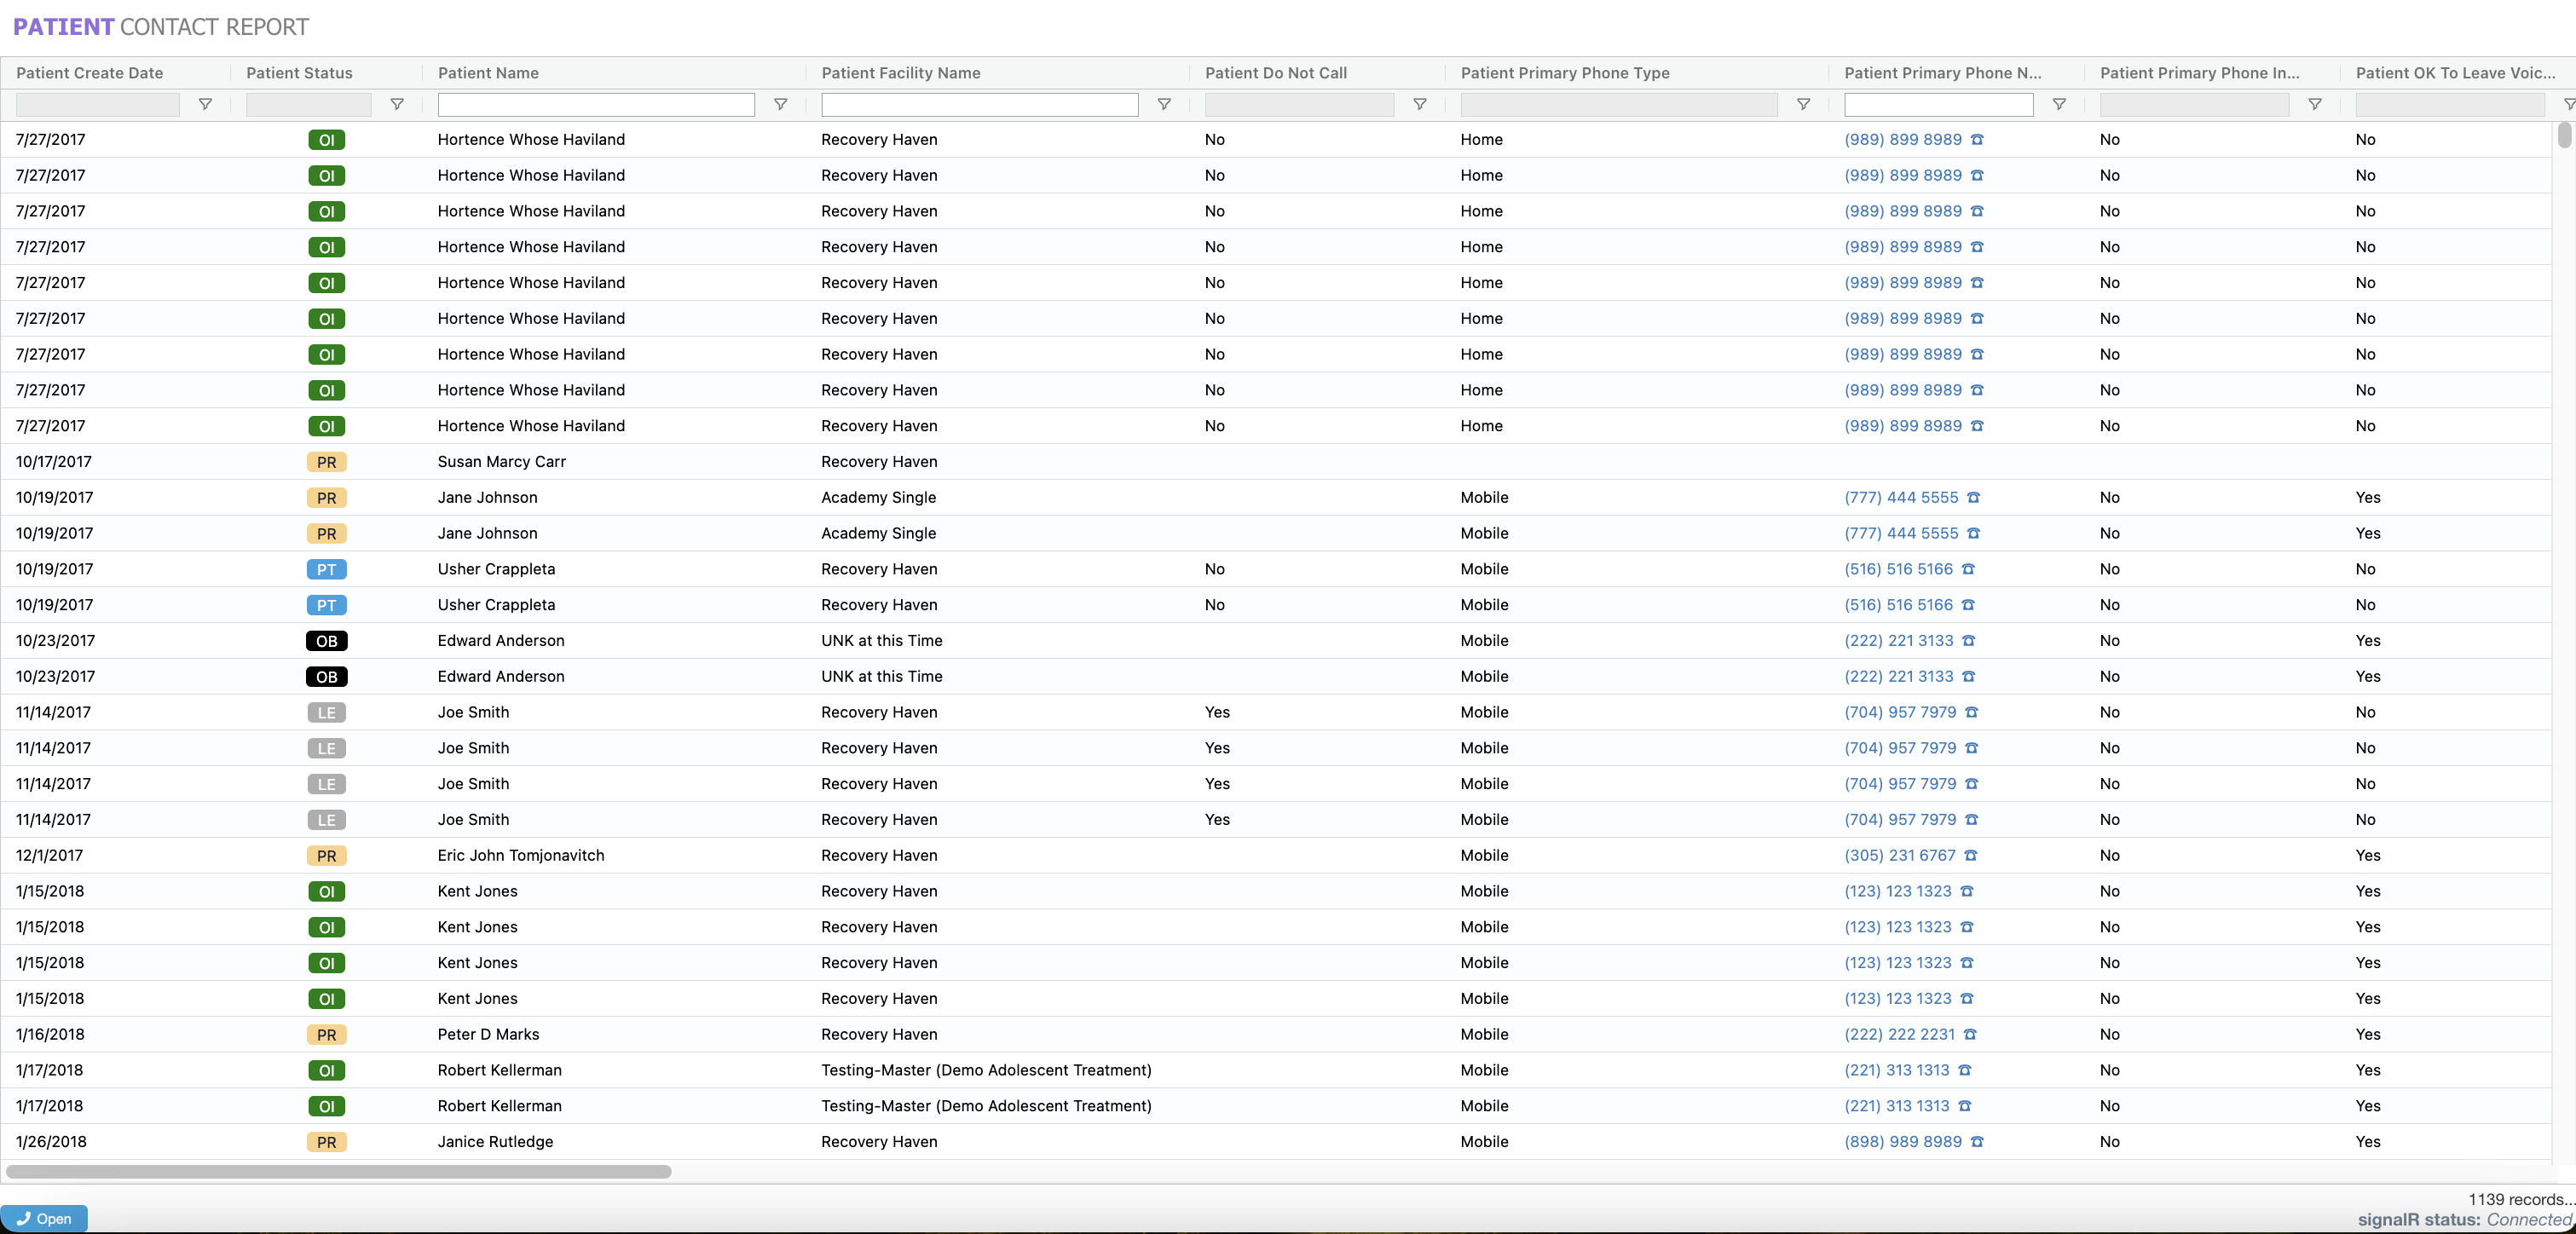Type in Patient Name filter field
Image resolution: width=2576 pixels, height=1234 pixels.
point(596,104)
